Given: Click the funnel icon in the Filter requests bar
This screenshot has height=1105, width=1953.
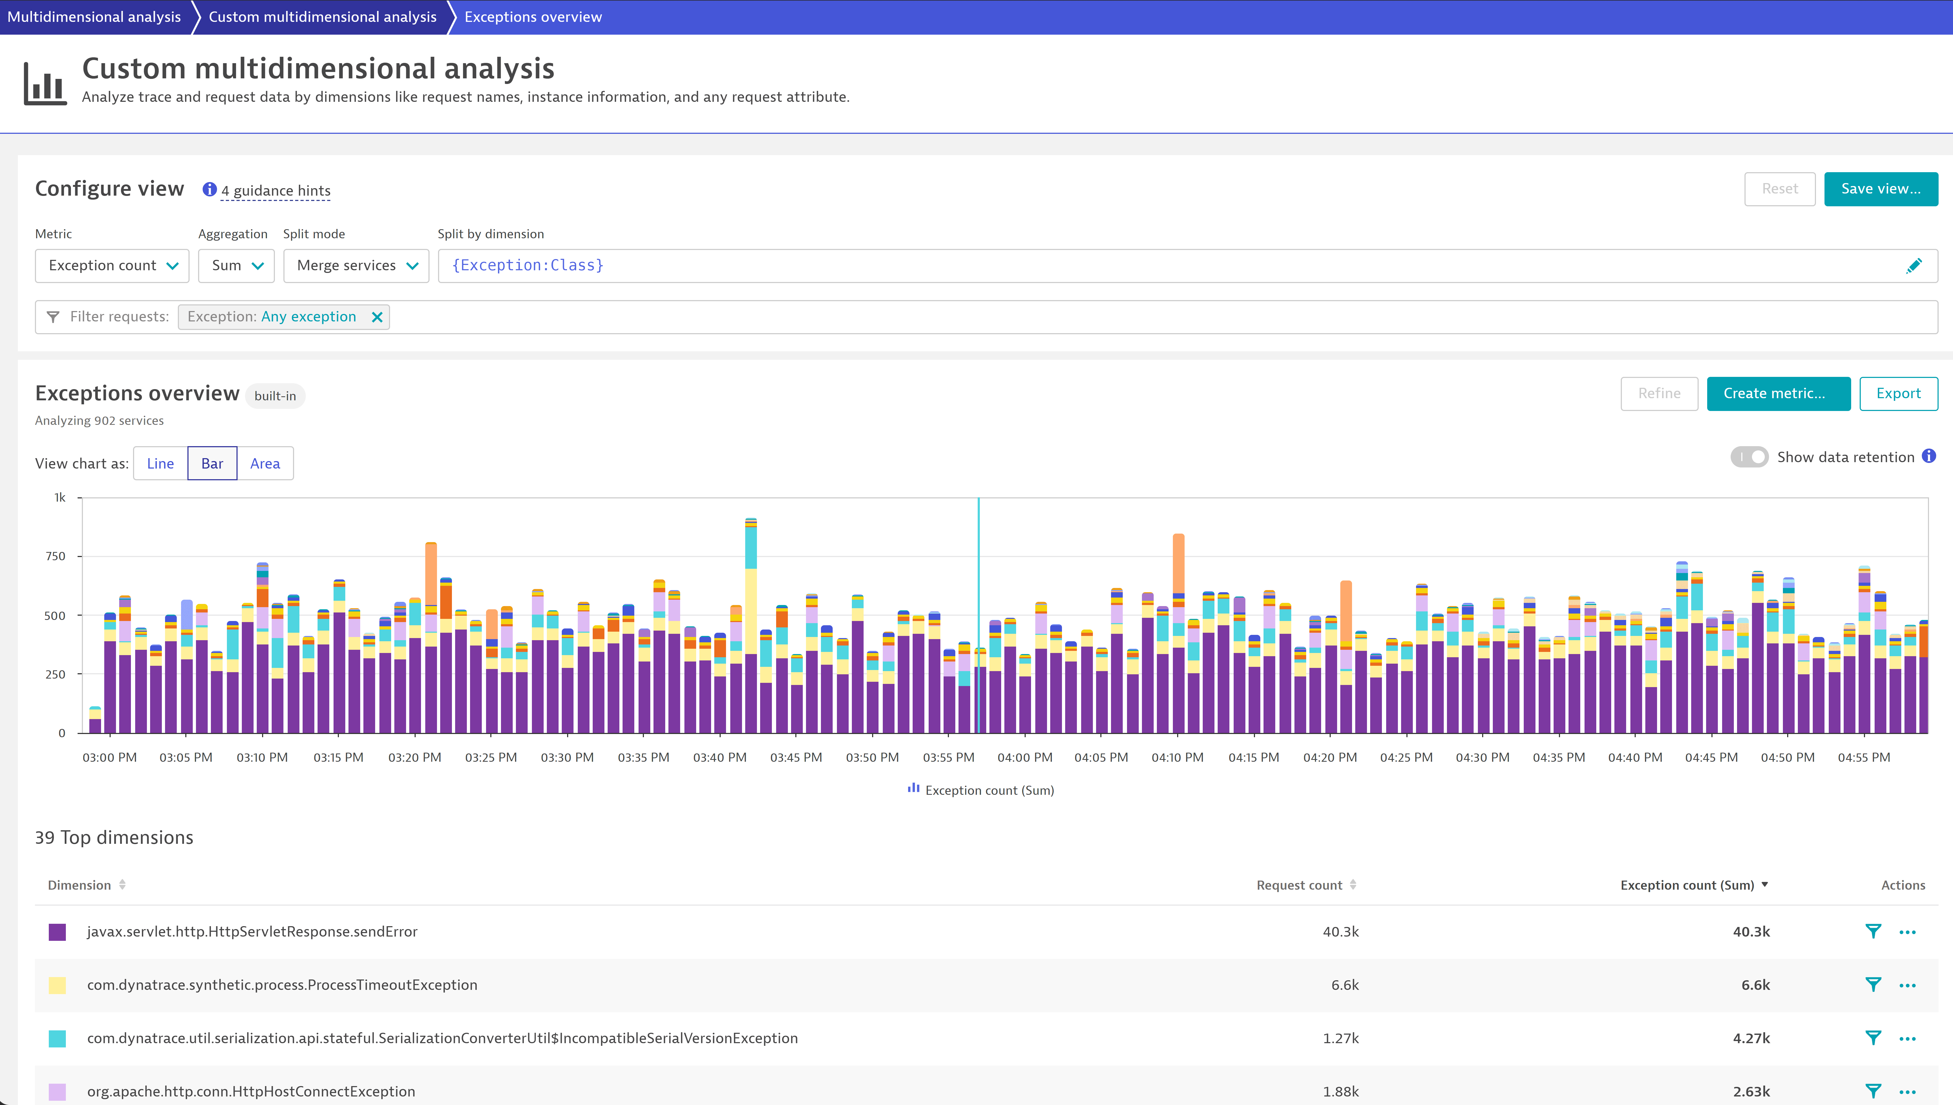Looking at the screenshot, I should pos(53,317).
